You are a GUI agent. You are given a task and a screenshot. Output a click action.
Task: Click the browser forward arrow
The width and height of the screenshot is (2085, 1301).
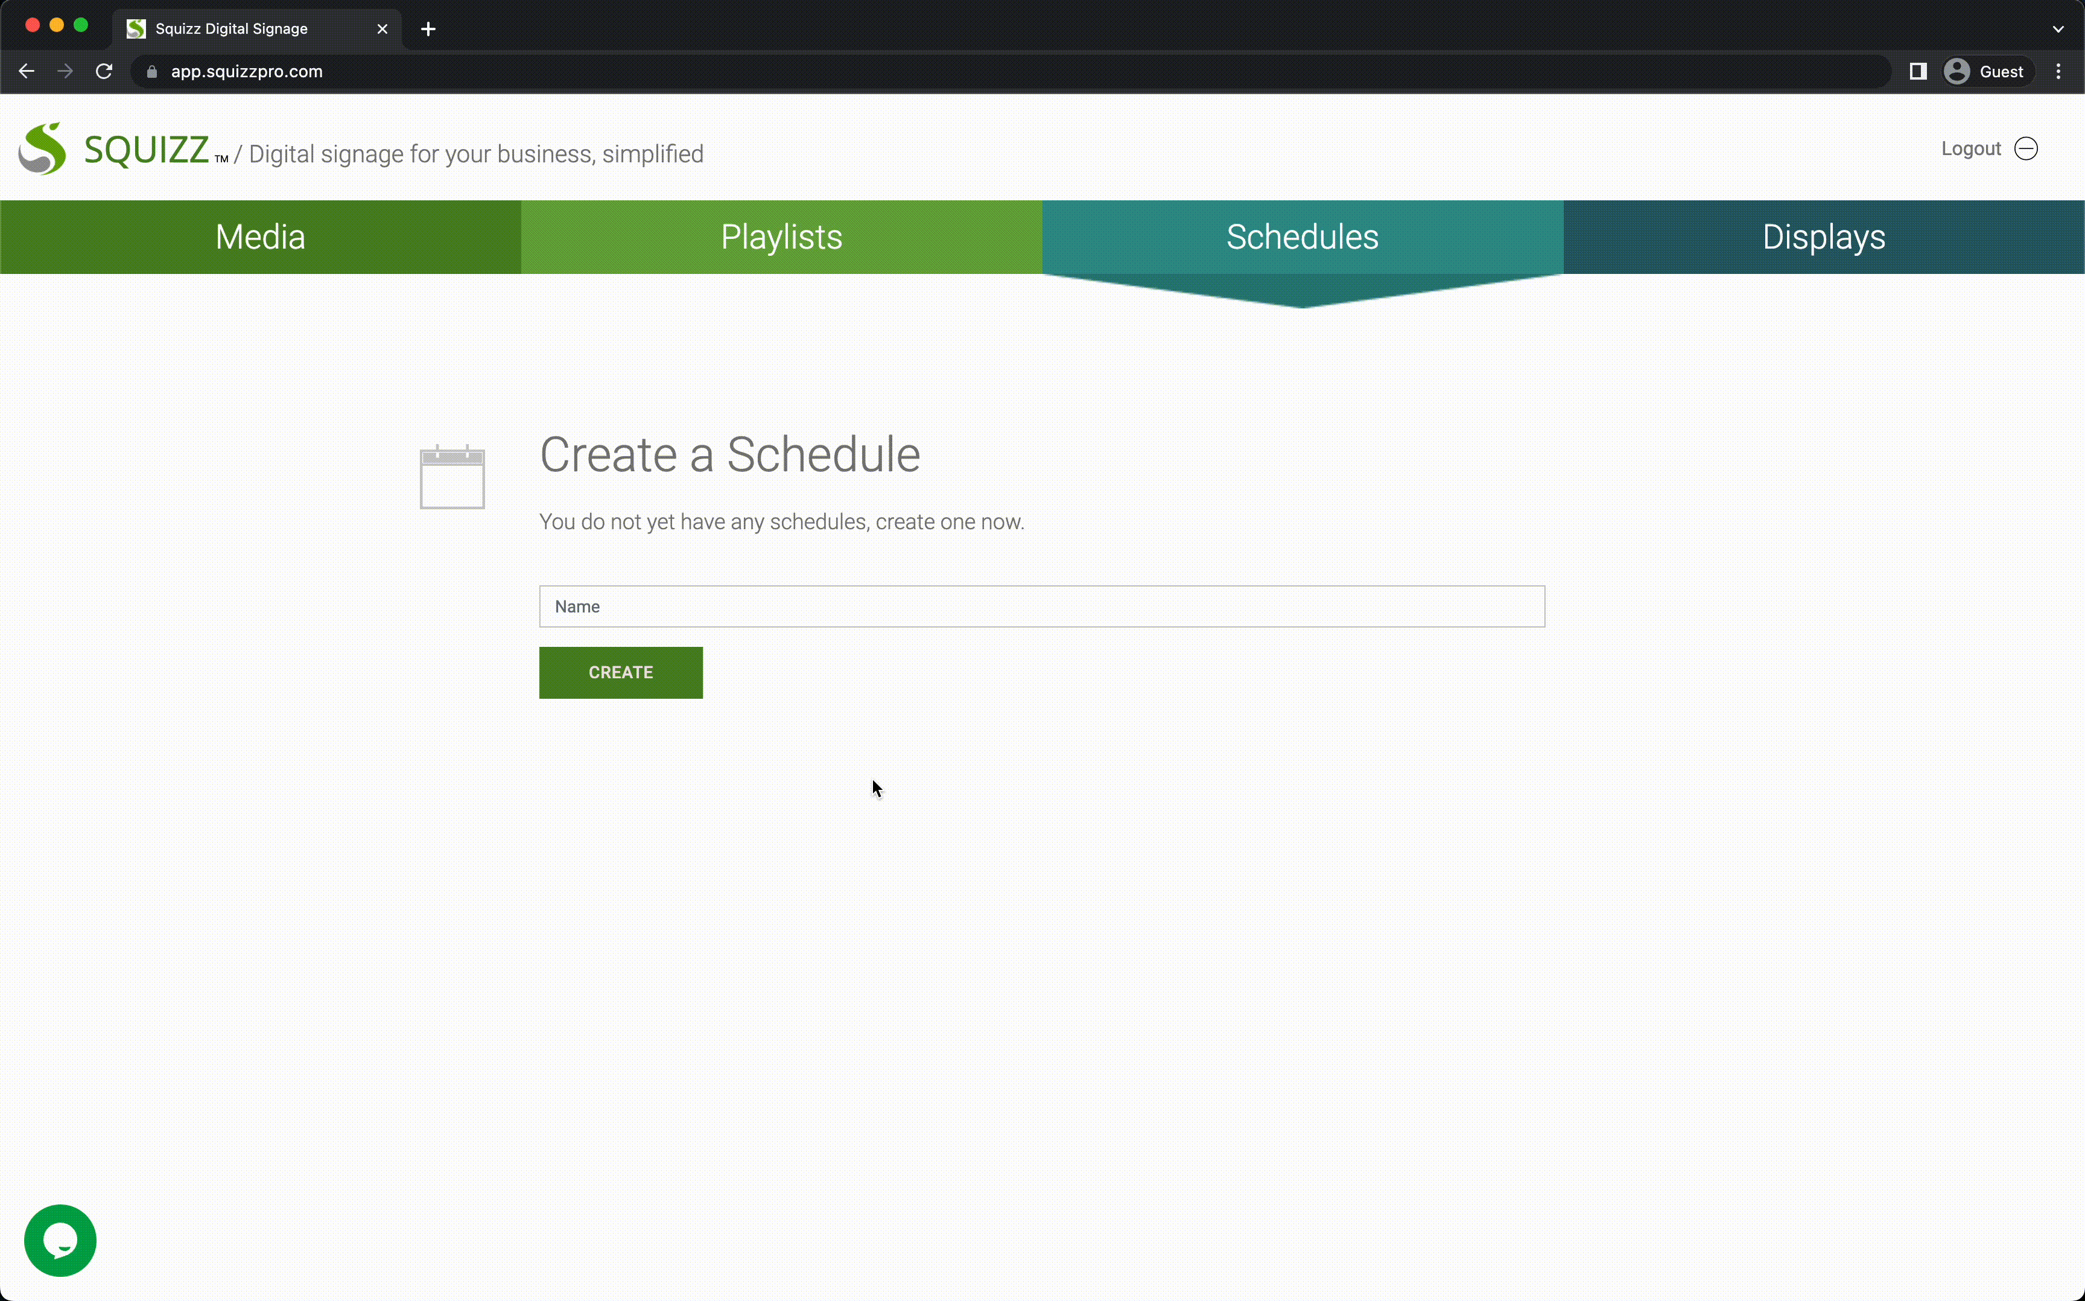[x=65, y=71]
